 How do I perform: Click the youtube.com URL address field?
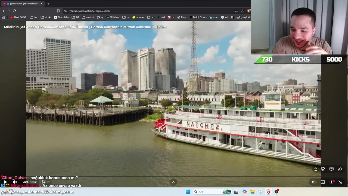tap(90, 11)
